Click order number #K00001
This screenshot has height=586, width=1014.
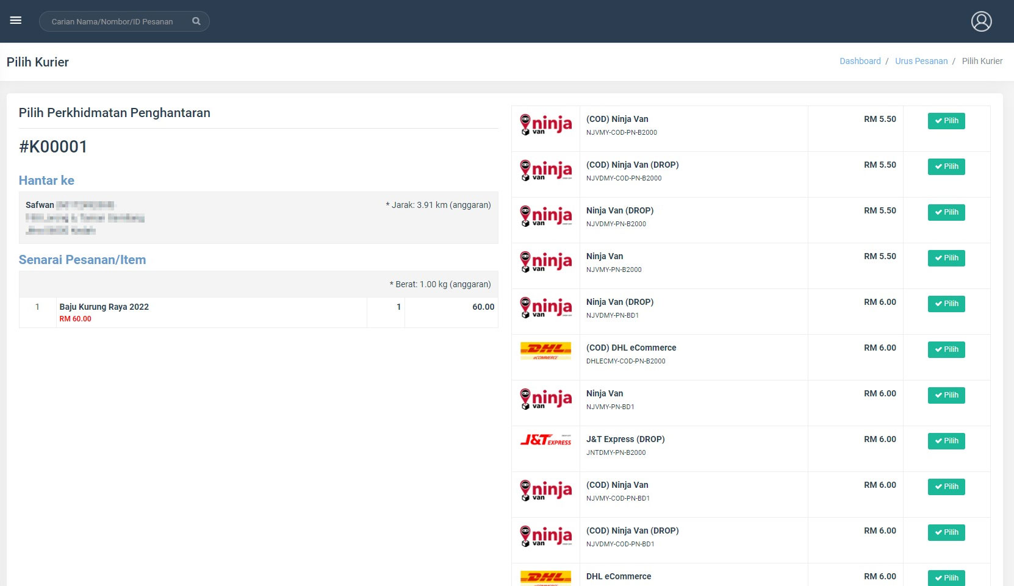pyautogui.click(x=53, y=147)
